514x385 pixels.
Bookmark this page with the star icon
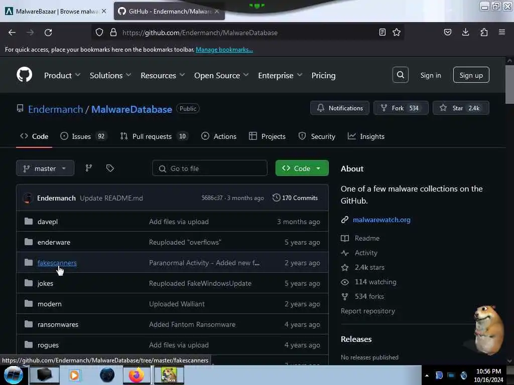[397, 32]
